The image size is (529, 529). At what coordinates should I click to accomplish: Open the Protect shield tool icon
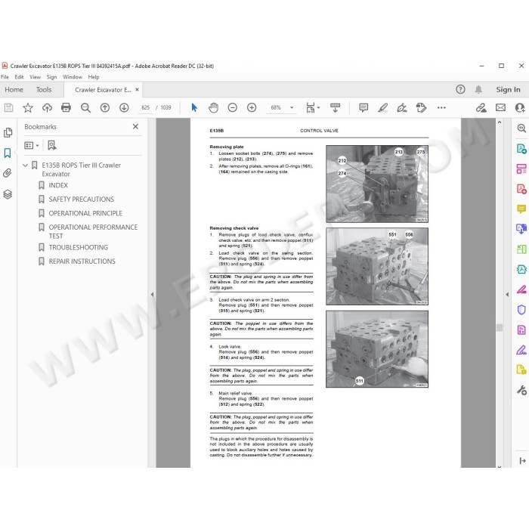point(521,309)
